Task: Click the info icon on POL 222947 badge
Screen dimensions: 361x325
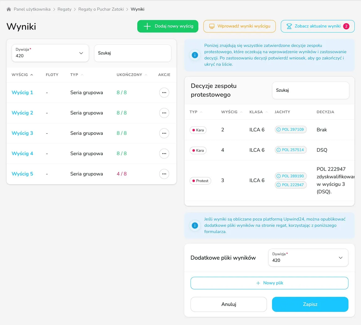Action: click(279, 185)
